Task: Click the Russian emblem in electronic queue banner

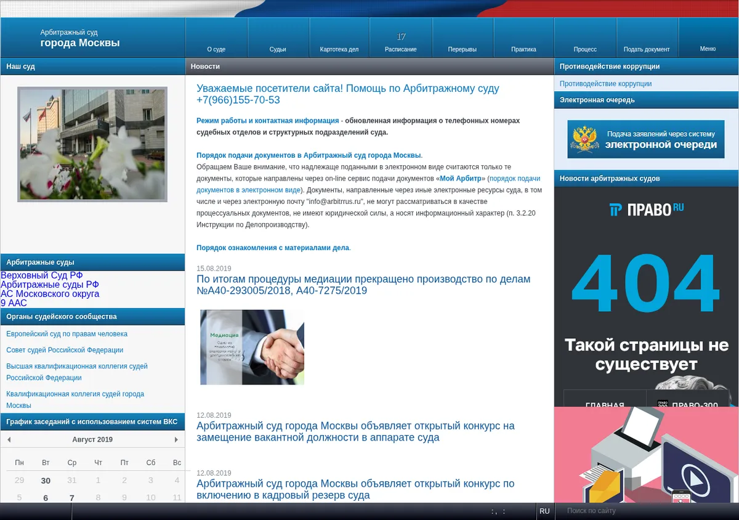Action: tap(584, 139)
